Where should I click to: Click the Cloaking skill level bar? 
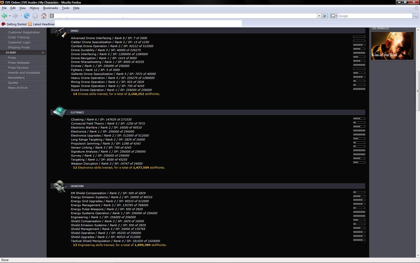click(359, 118)
